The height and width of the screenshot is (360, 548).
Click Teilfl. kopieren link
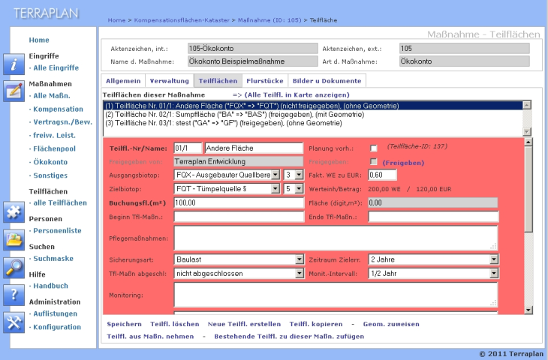[x=316, y=324]
